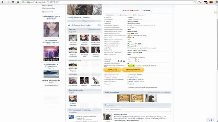Open the Интересные страницы section header

point(84,110)
